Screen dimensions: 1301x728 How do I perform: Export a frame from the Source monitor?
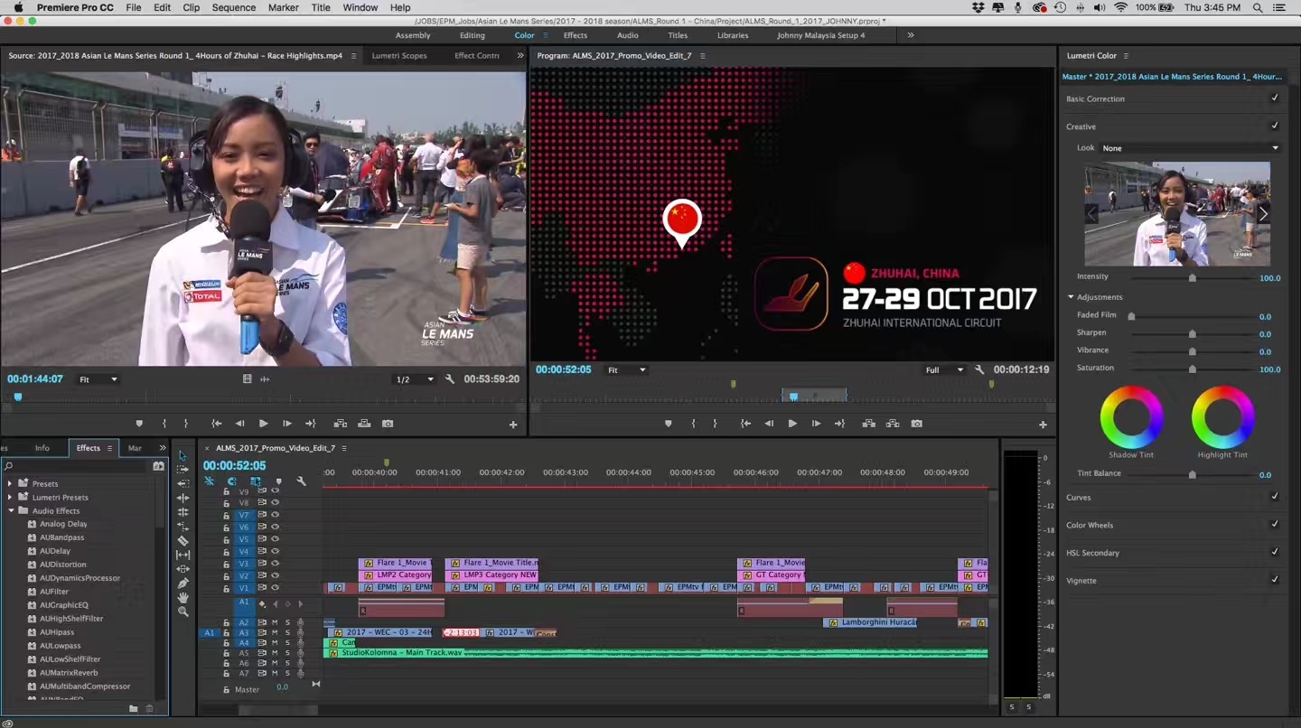pyautogui.click(x=387, y=424)
